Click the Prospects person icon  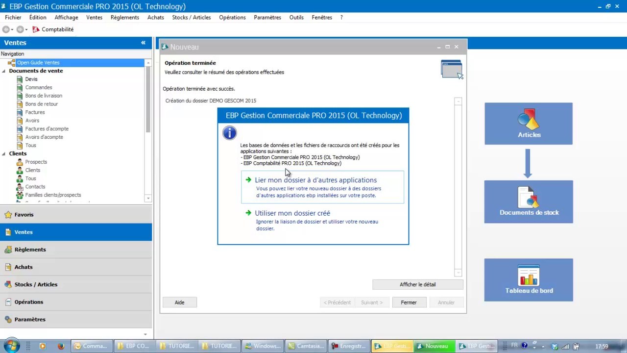[x=20, y=162]
